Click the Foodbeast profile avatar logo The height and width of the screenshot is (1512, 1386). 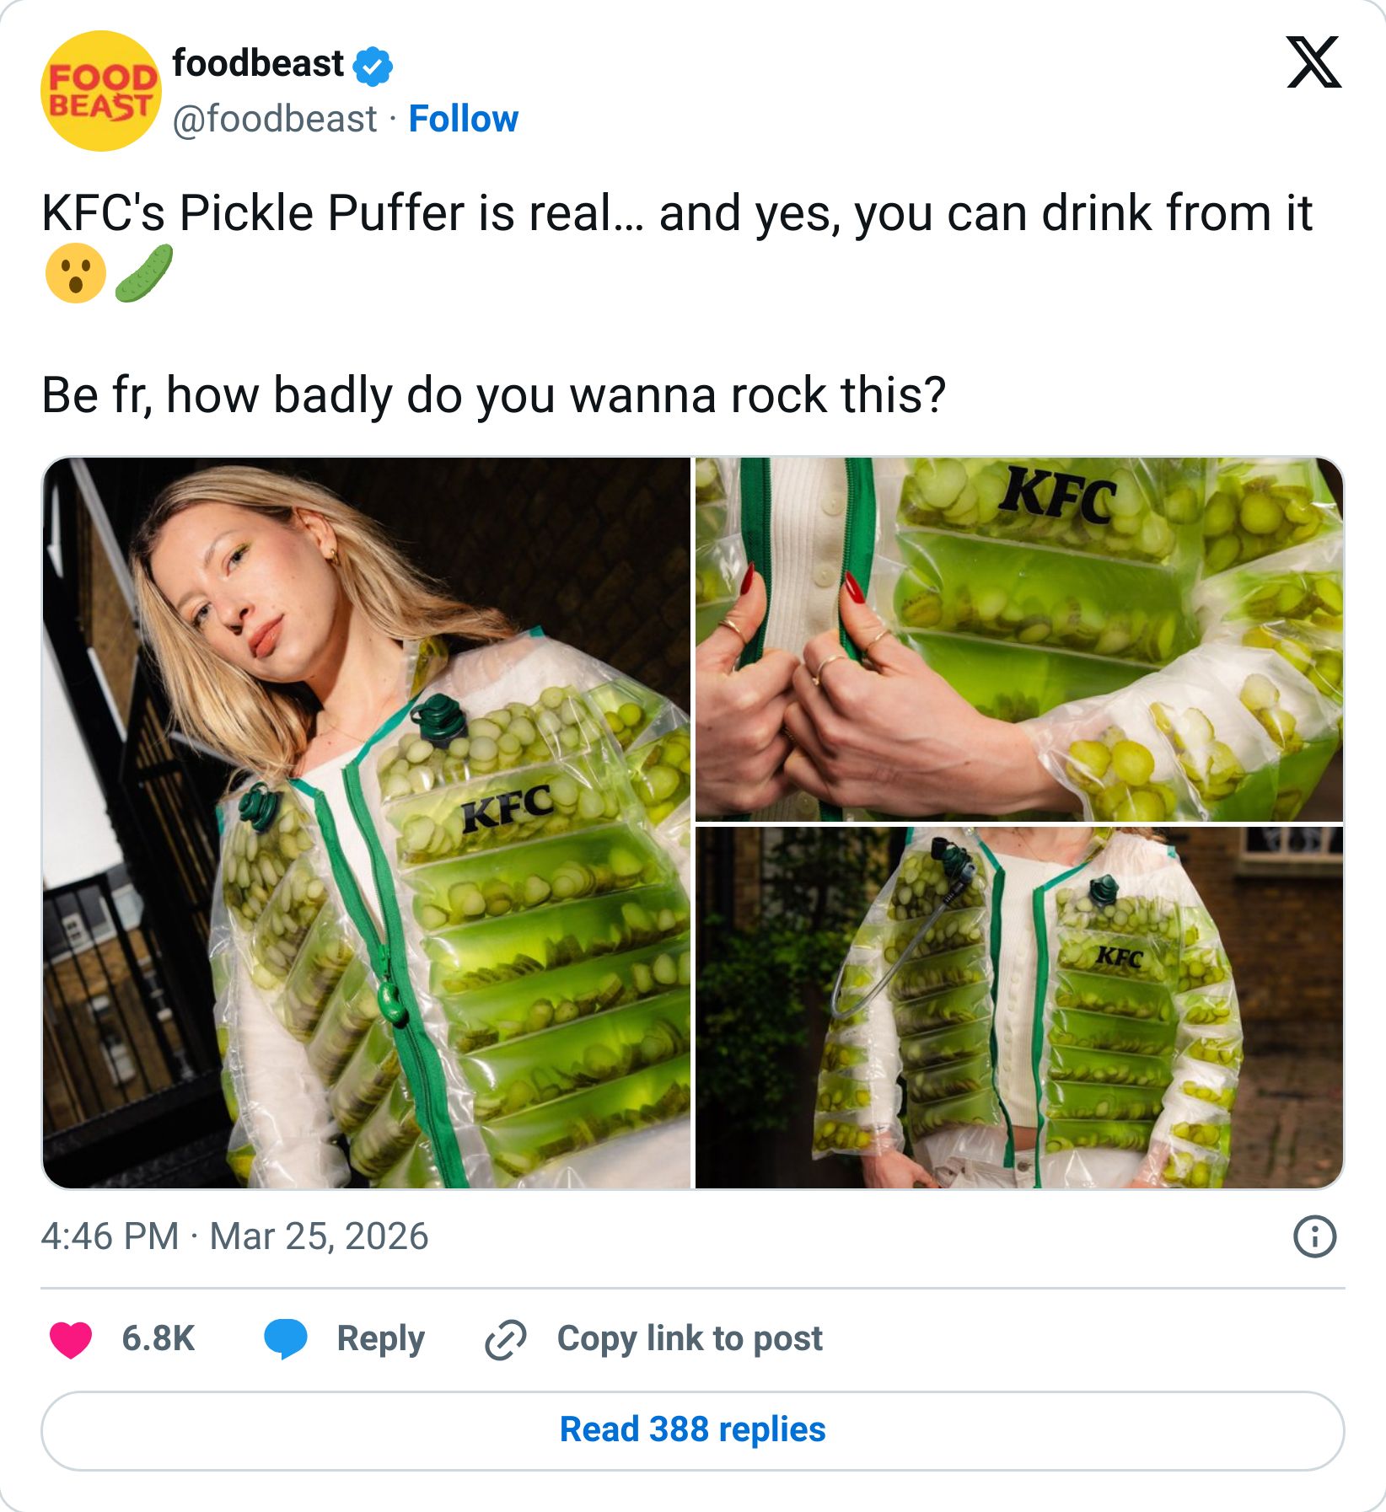[x=101, y=91]
